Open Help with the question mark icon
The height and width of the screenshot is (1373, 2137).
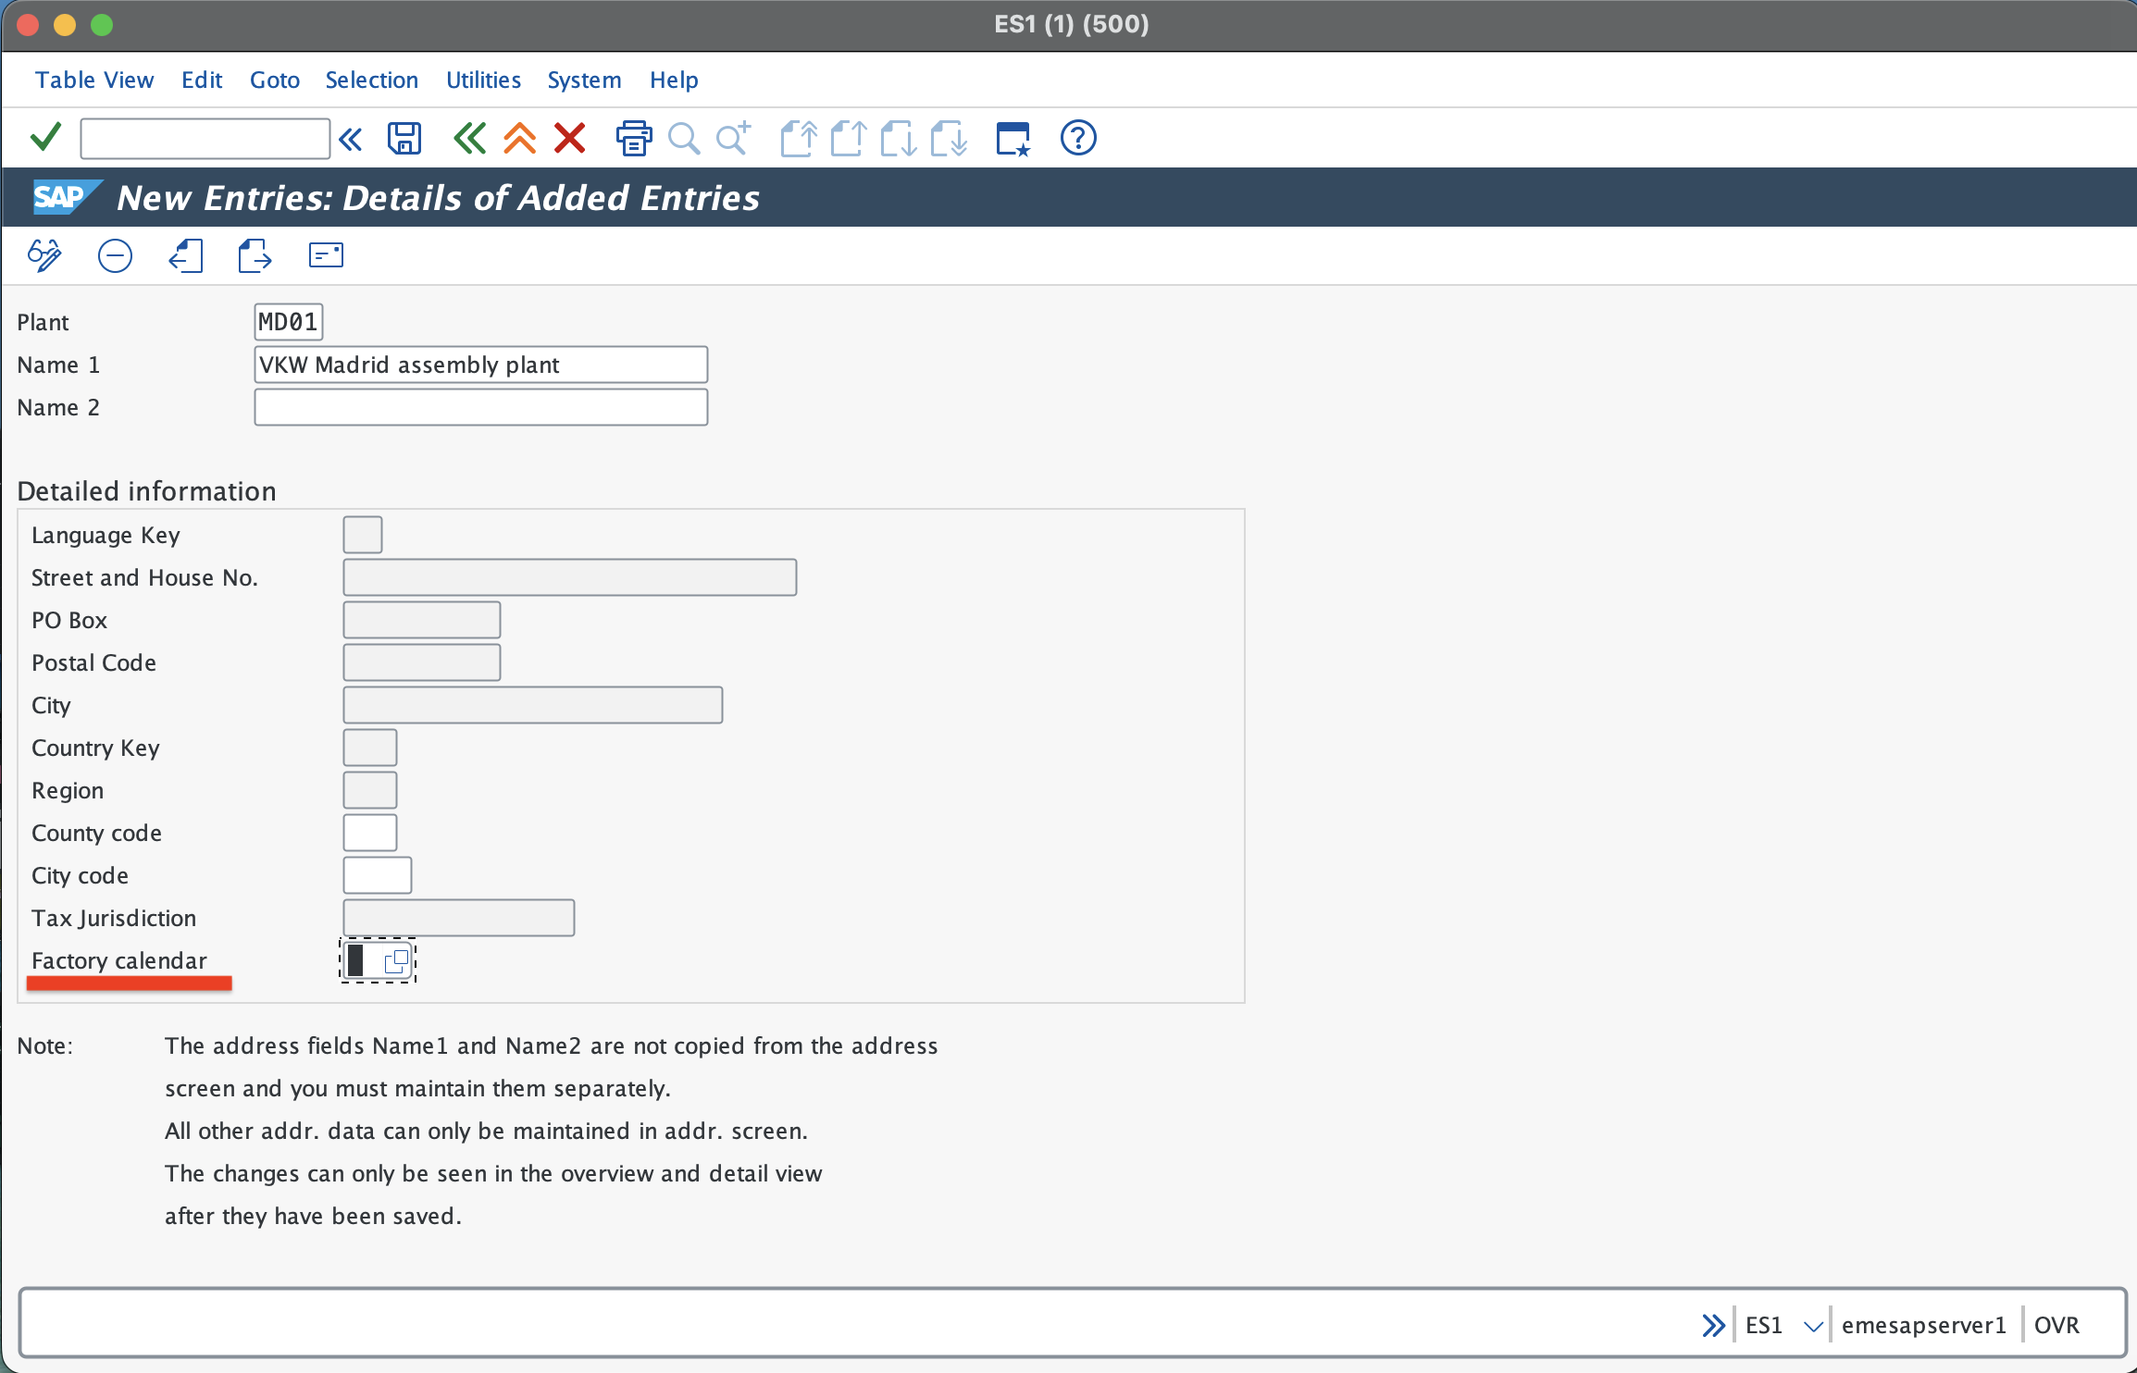1078,138
